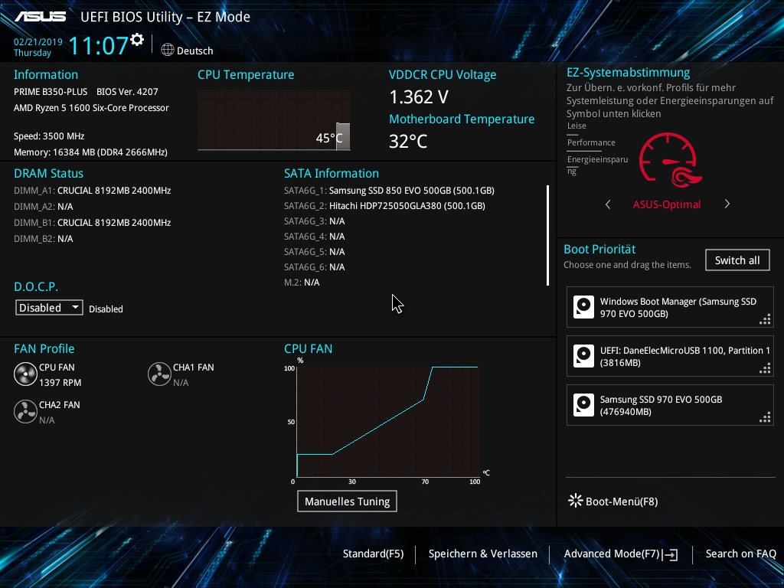The width and height of the screenshot is (784, 588).
Task: Click the red ASUS-Optimal speedometer icon
Action: pyautogui.click(x=670, y=160)
